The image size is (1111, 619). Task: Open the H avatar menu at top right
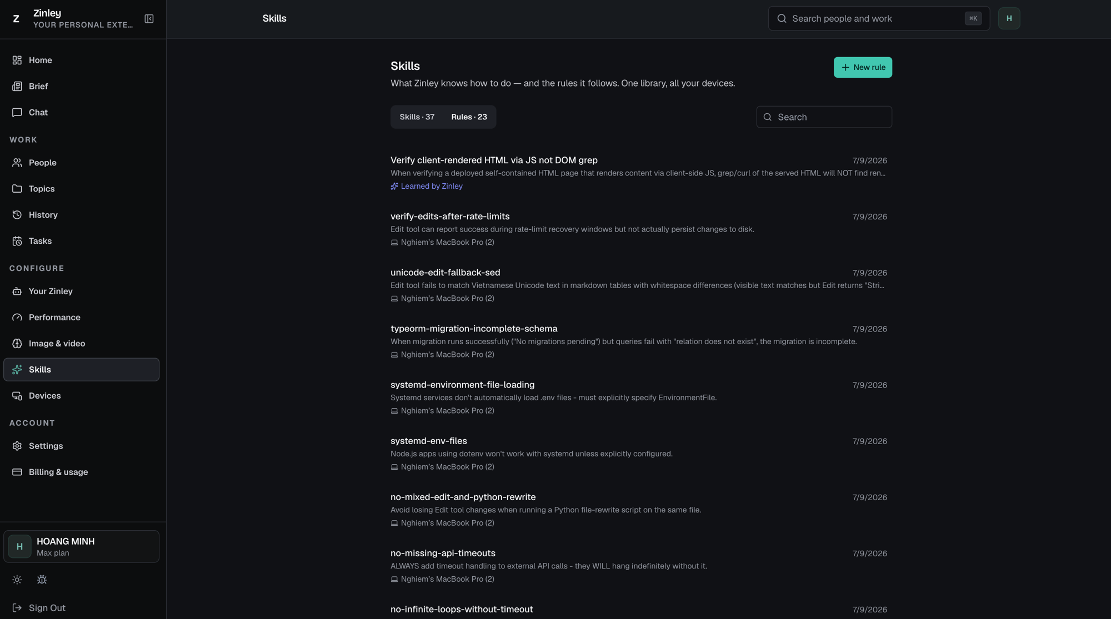tap(1009, 18)
